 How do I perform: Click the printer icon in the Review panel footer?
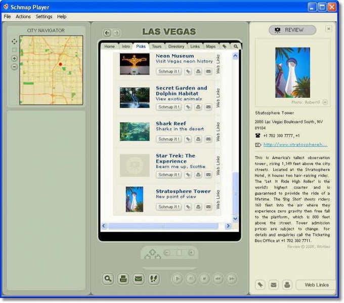287,285
